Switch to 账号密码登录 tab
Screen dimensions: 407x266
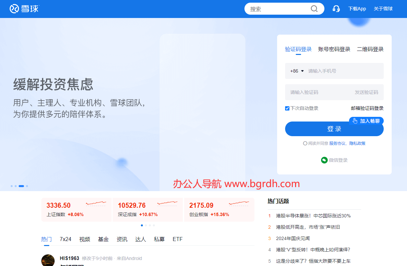(x=334, y=49)
